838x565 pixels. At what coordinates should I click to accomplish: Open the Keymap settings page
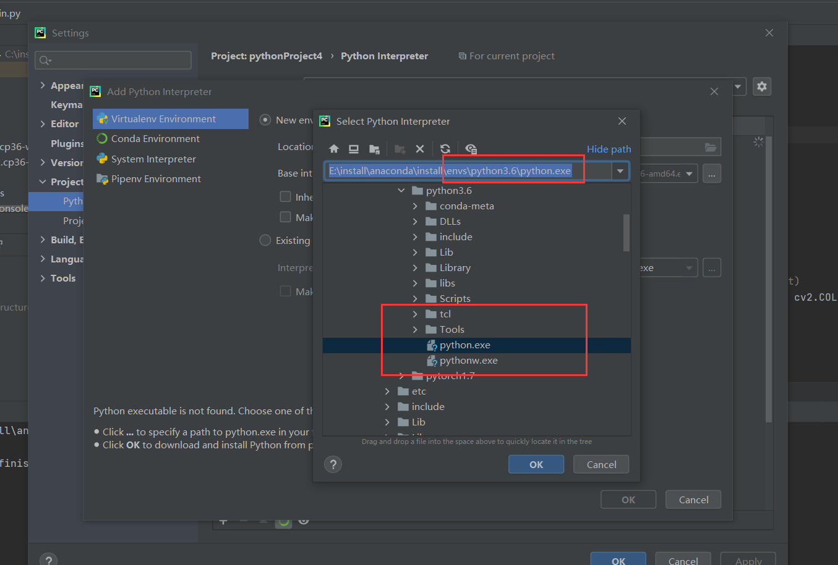tap(67, 105)
